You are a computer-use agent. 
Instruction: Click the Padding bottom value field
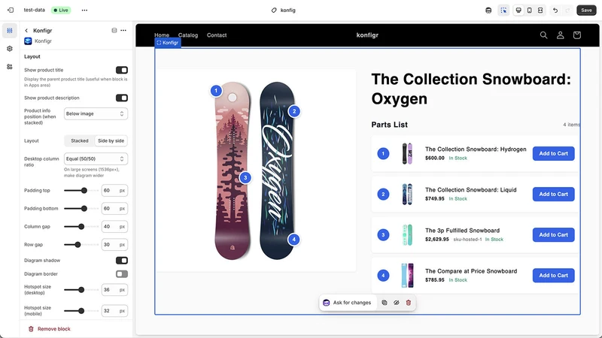coord(114,209)
